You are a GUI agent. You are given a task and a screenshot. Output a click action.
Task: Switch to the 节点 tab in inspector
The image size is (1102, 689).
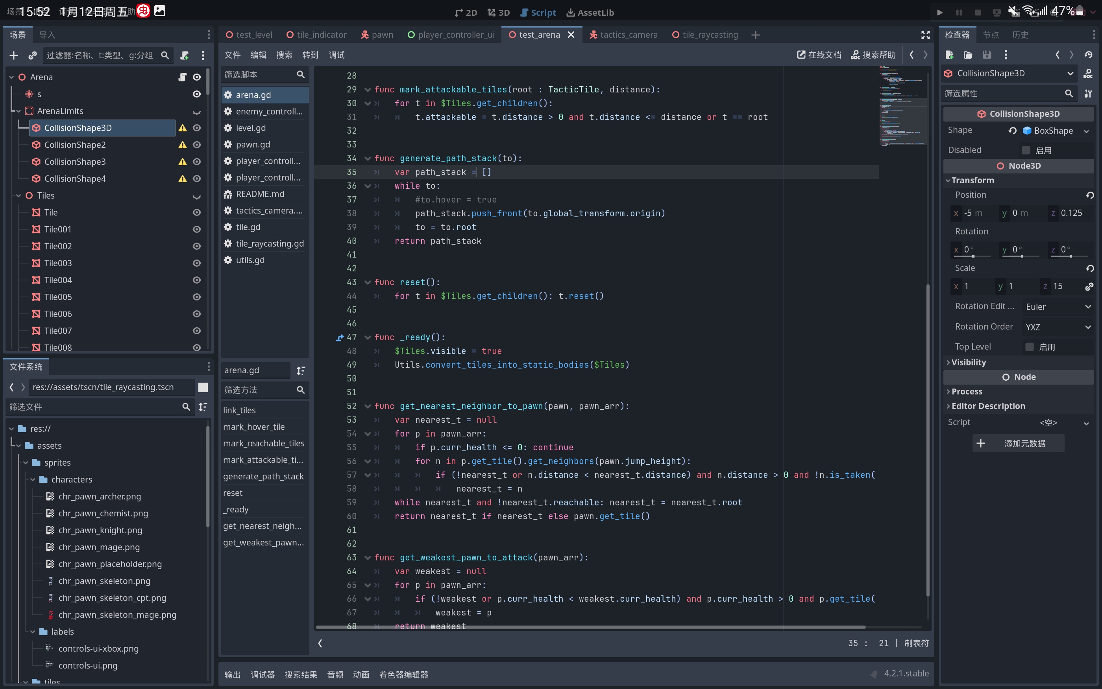pos(990,35)
